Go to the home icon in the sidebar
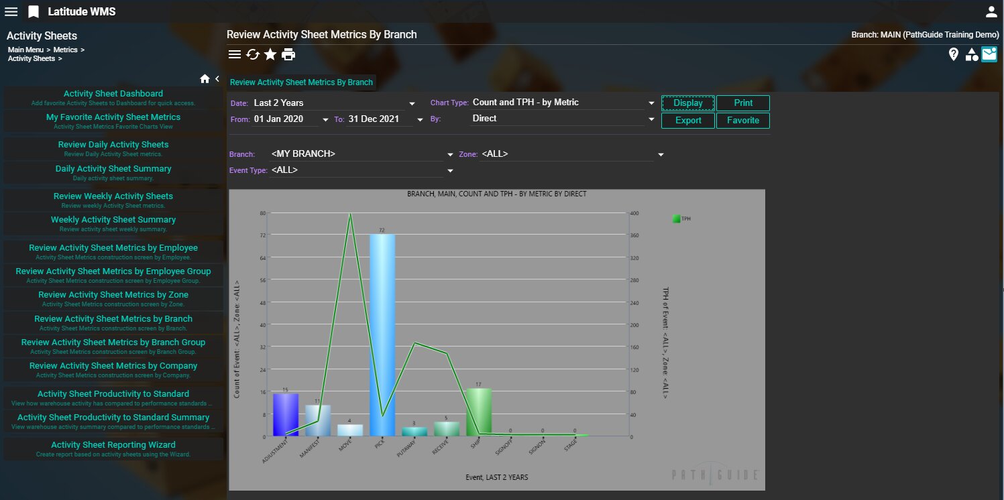Viewport: 1004px width, 500px height. coord(205,79)
